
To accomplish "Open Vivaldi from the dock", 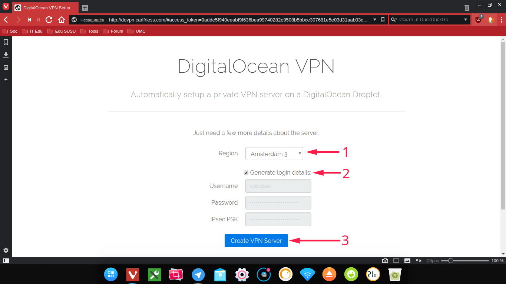I will (x=133, y=274).
